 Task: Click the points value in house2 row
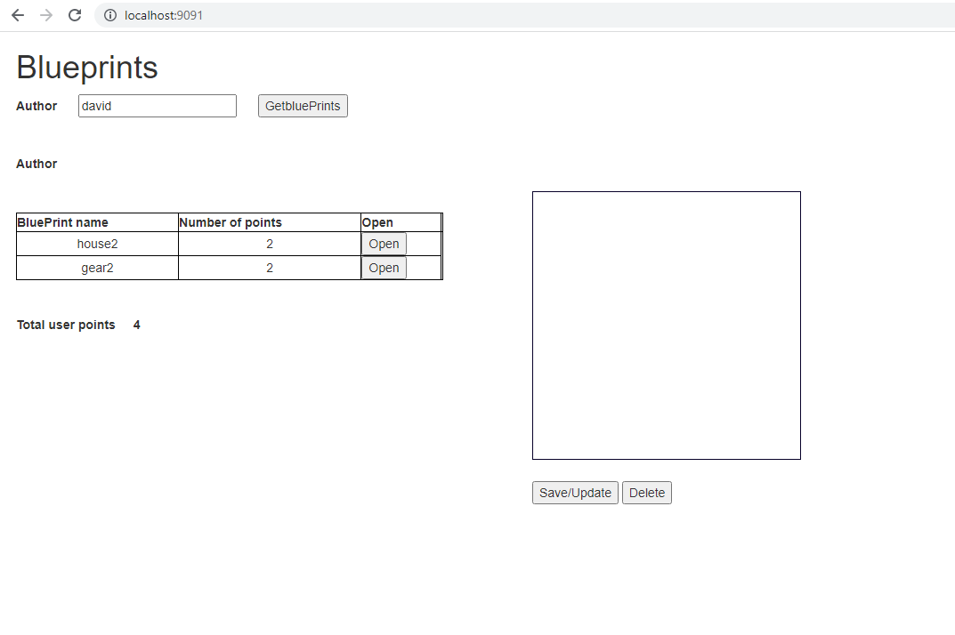pyautogui.click(x=269, y=244)
